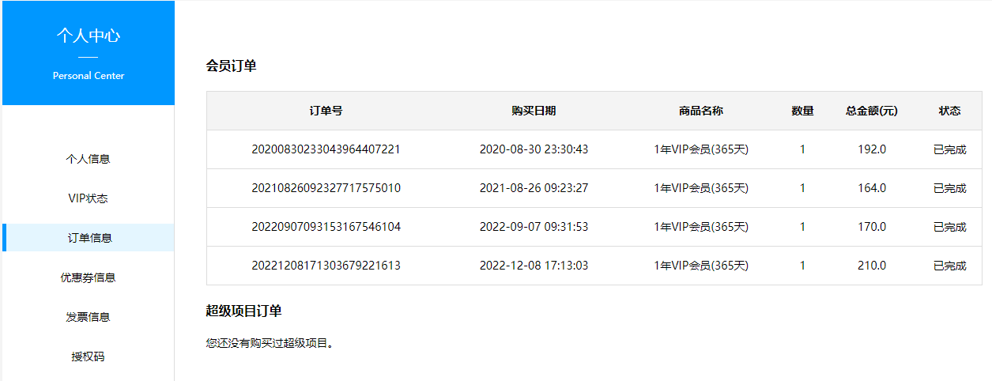Click order number 20200830233043964407221
992x381 pixels.
click(326, 149)
